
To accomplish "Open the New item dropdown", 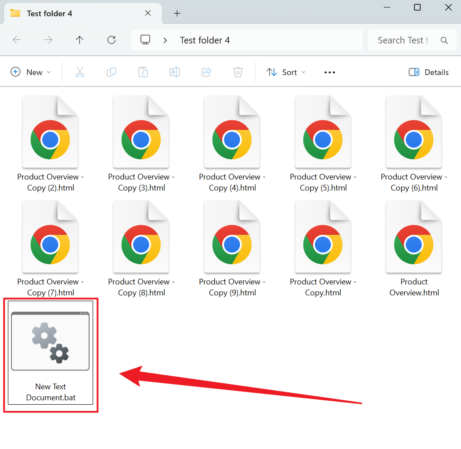I will coord(31,72).
